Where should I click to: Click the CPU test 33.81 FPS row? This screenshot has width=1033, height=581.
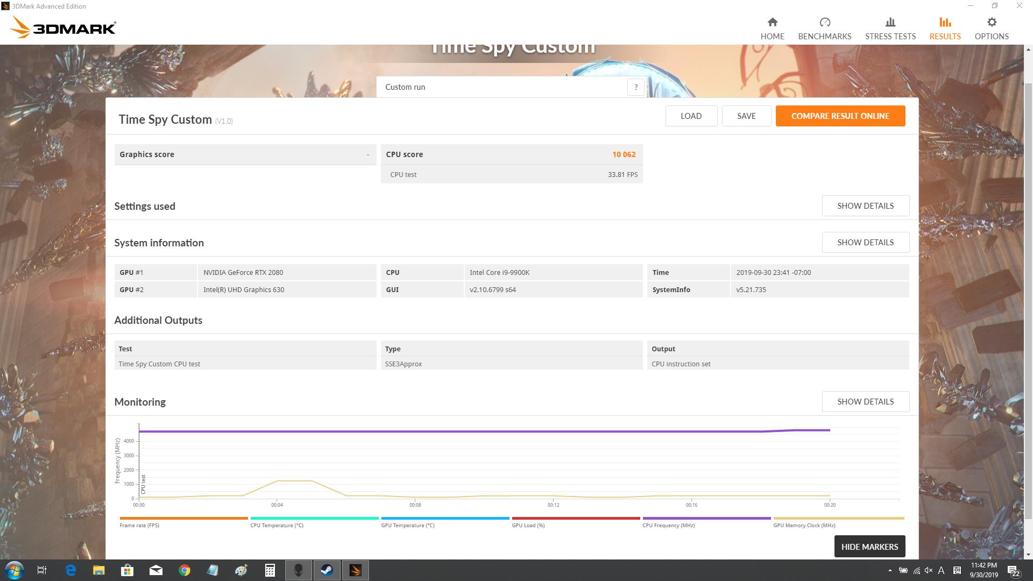pyautogui.click(x=512, y=175)
